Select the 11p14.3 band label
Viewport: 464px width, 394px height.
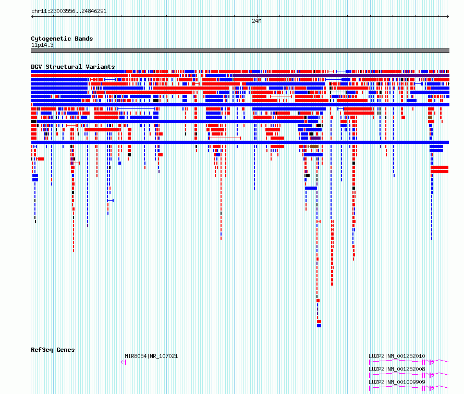tap(42, 45)
